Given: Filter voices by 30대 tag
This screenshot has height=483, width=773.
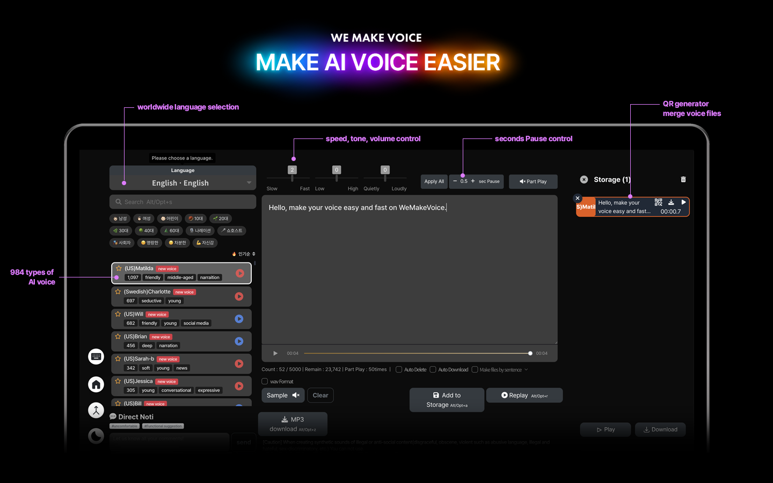Looking at the screenshot, I should (121, 231).
